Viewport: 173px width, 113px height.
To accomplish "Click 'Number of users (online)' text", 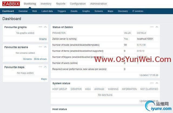I will tap(65, 63).
